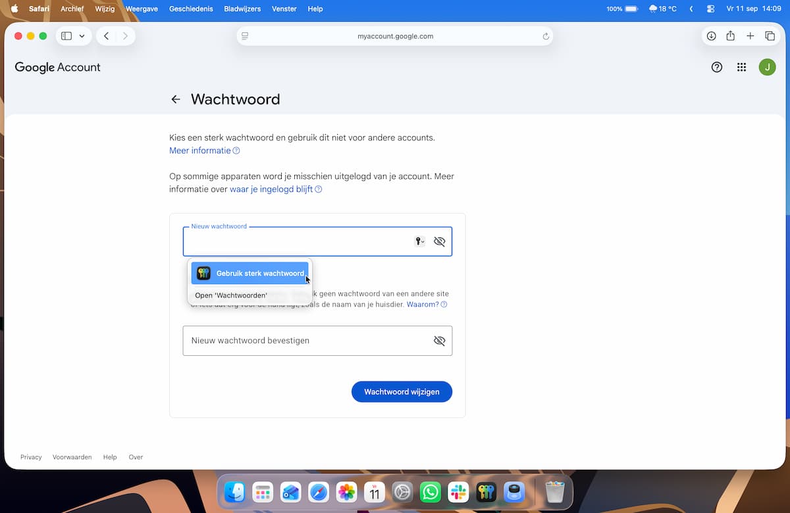Open Passwords app from Dock
Viewport: 790px width, 513px height.
(x=487, y=492)
